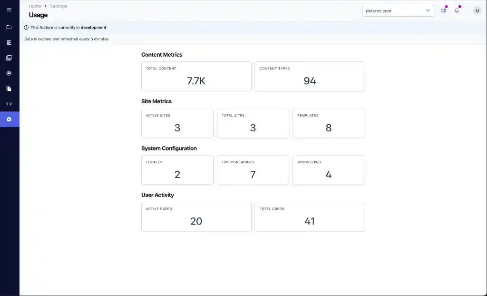Image resolution: width=487 pixels, height=296 pixels.
Task: Click the info icon on the development banner
Action: click(25, 28)
